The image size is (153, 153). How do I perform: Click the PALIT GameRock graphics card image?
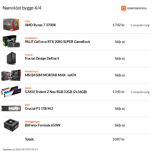tap(11, 41)
